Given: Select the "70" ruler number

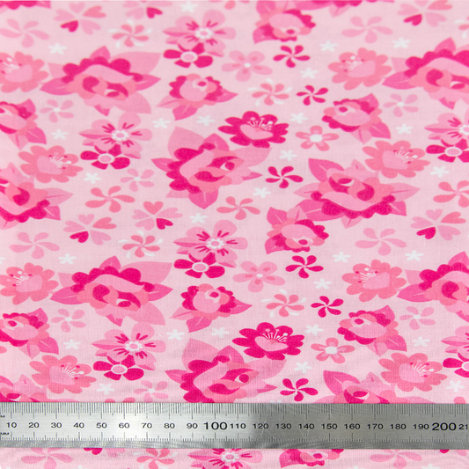Looking at the screenshot, I should [x=147, y=425].
